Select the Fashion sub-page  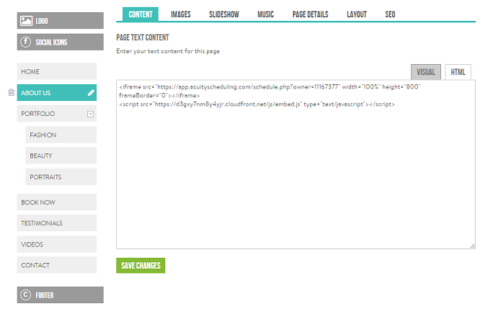[x=61, y=135]
